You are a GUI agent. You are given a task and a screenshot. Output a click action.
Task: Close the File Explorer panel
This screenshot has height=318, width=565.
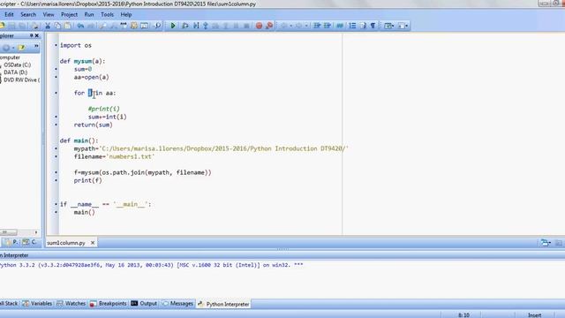[37, 35]
